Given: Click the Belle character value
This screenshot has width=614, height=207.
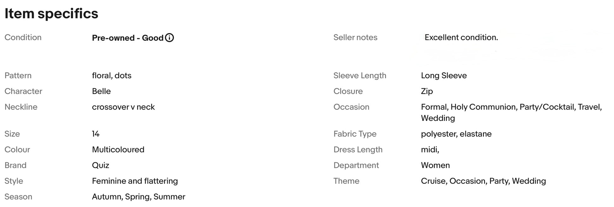Looking at the screenshot, I should point(101,91).
